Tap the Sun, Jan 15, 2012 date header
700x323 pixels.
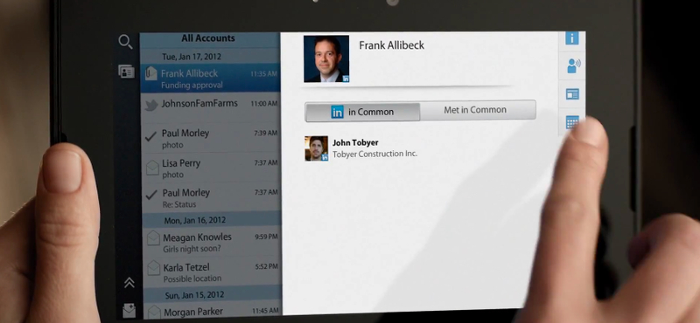(x=193, y=295)
